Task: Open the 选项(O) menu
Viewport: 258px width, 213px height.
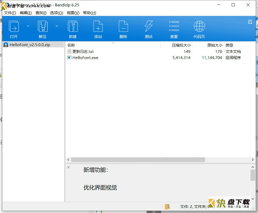Action: (57, 13)
